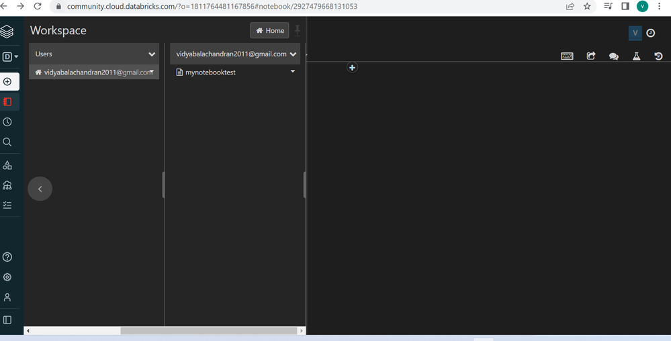
Task: Open keyboard shortcuts icon in notebook toolbar
Action: [567, 56]
